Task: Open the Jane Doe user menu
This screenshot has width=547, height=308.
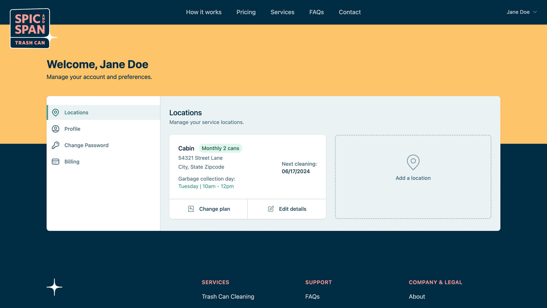Action: point(521,12)
